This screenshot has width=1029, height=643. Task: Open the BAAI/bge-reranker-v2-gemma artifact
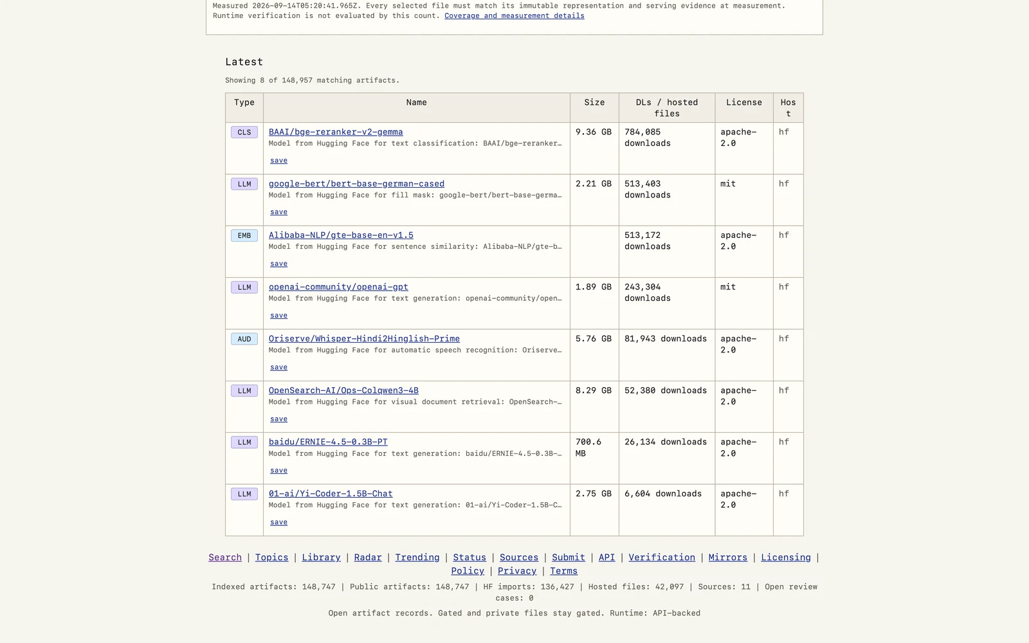336,132
